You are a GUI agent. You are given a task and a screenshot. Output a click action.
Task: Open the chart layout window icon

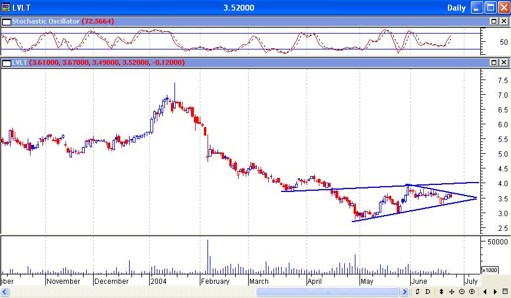click(x=506, y=292)
